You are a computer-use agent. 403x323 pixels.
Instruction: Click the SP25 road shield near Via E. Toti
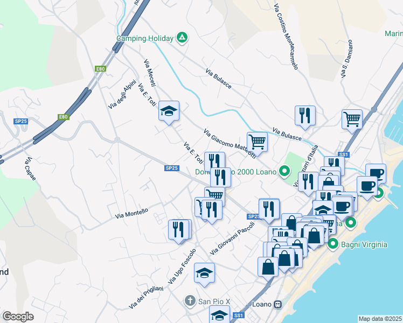pyautogui.click(x=171, y=168)
